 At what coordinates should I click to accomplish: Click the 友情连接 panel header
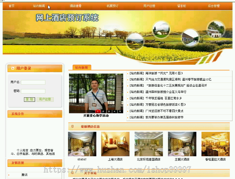pos(35,163)
